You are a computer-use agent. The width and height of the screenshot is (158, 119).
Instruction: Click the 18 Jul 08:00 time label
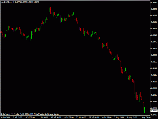tap(69, 117)
